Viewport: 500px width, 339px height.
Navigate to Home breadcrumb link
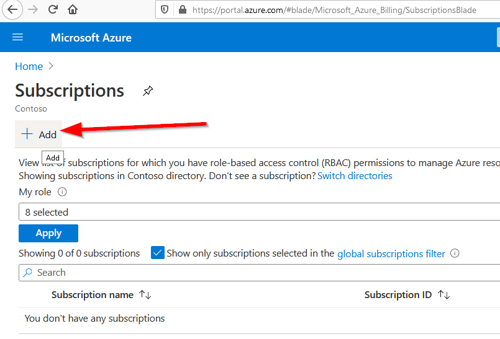29,66
